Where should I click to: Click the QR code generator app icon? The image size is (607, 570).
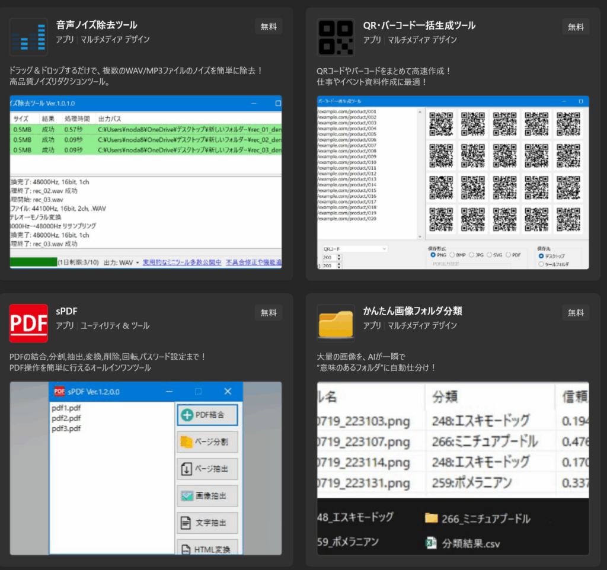[x=336, y=37]
